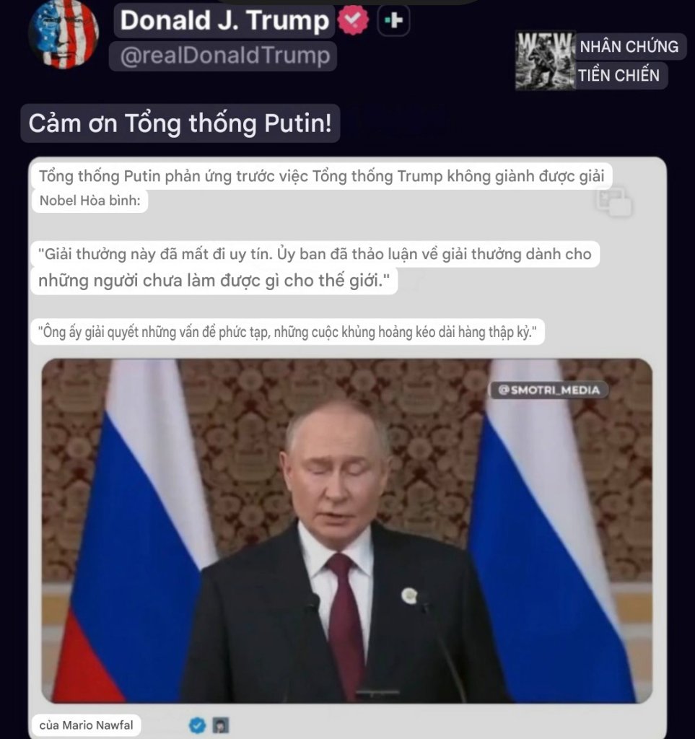
Task: Click the @SMOTRI_MEDIA watermark on the video
Action: coord(549,390)
